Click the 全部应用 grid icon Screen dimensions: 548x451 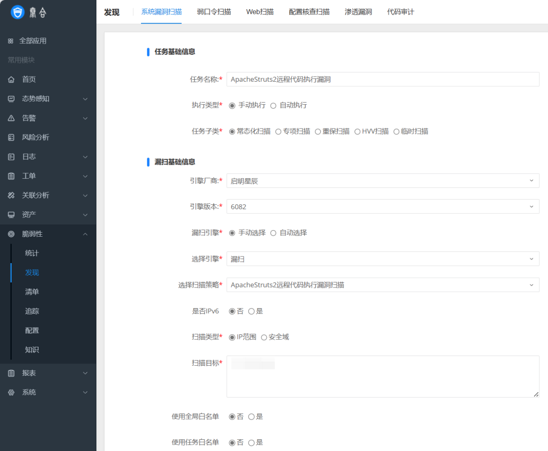[11, 41]
